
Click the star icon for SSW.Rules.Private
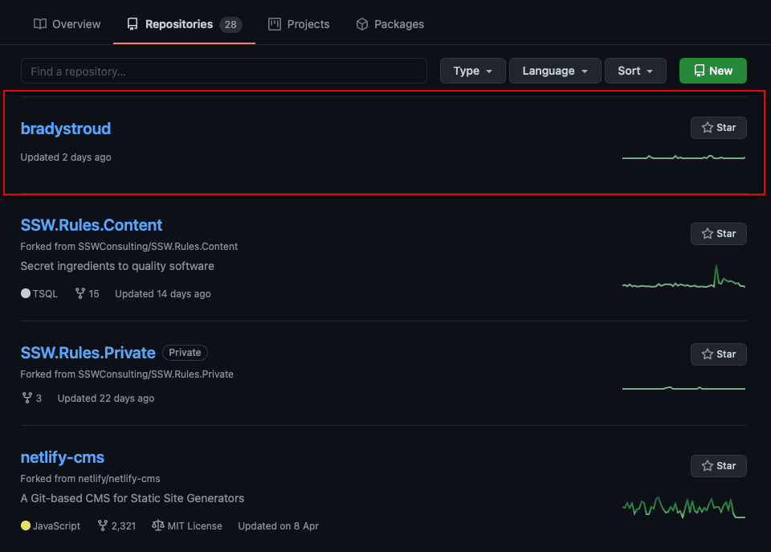708,354
